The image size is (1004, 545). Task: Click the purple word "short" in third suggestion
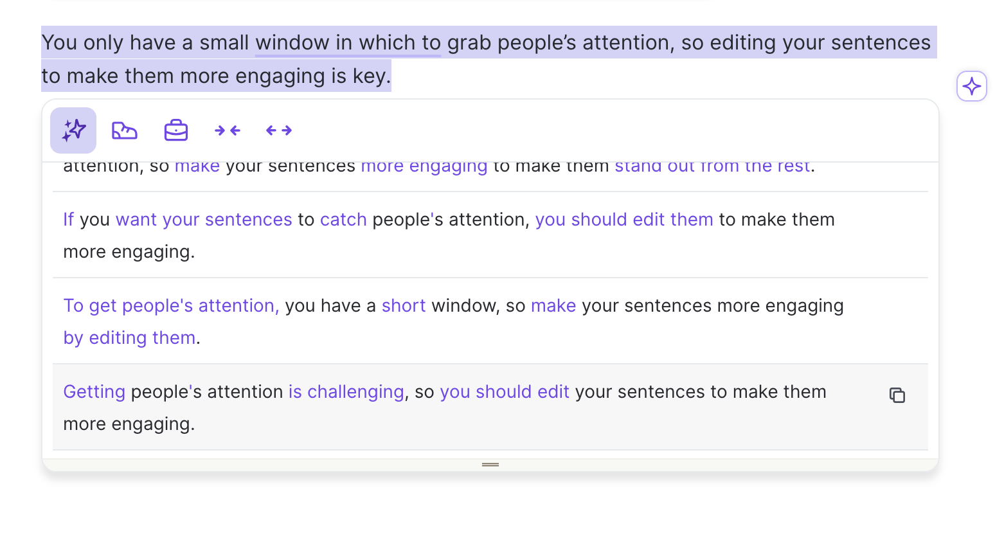tap(403, 306)
